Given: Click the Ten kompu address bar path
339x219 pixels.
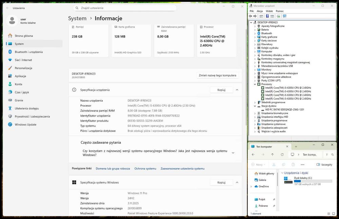Looking at the screenshot, I should pos(310,154).
